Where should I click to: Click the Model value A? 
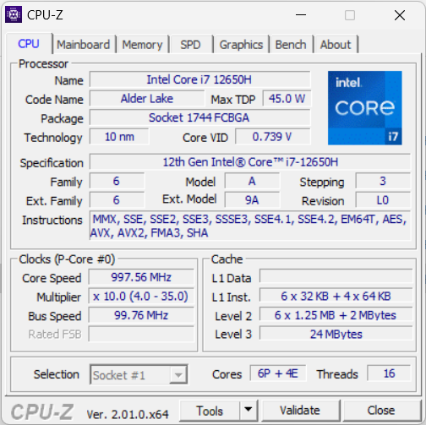click(252, 181)
